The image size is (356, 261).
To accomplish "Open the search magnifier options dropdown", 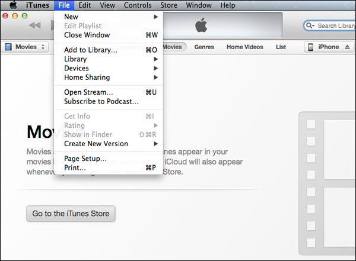I will pyautogui.click(x=310, y=25).
